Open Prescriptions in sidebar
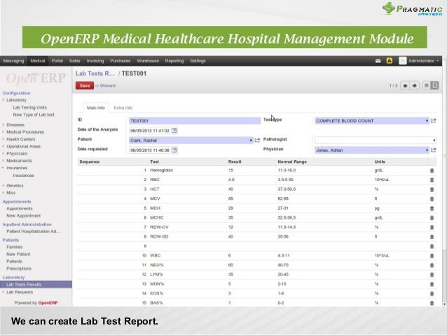The image size is (447, 335). tap(19, 269)
